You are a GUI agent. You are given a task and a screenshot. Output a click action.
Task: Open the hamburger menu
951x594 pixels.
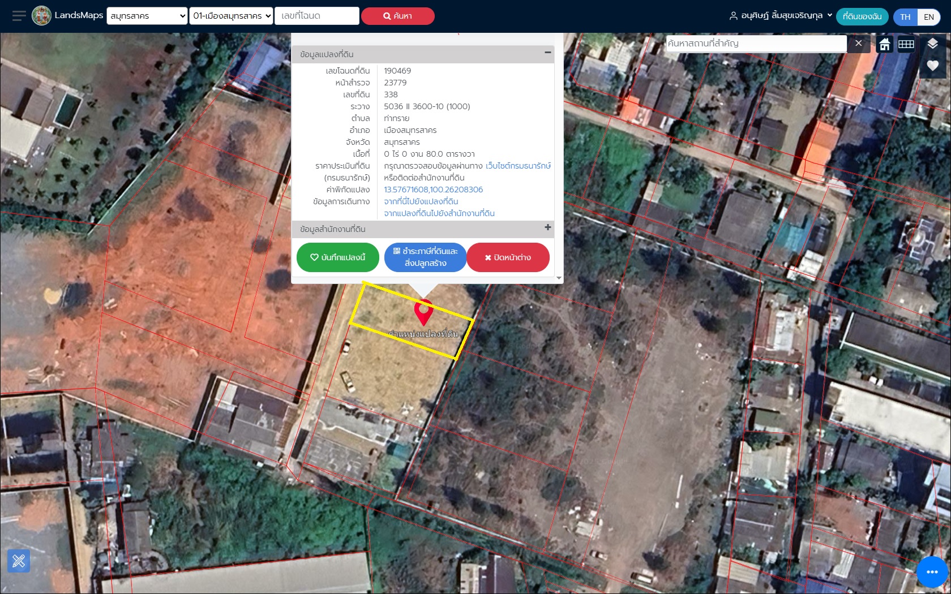[19, 16]
